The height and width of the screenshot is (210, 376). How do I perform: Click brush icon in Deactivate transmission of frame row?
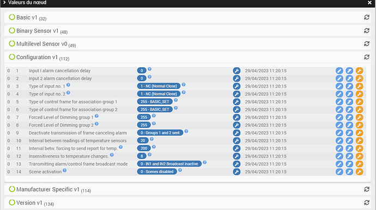coord(349,133)
